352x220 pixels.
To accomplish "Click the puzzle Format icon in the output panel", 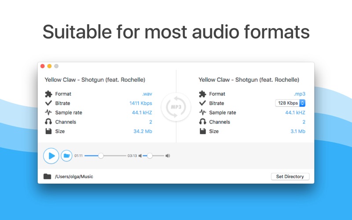I will (x=202, y=94).
